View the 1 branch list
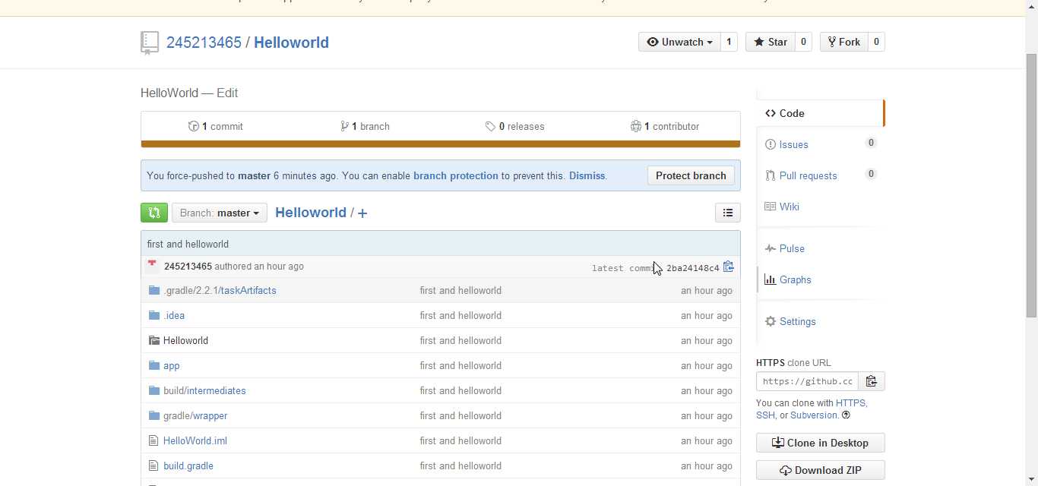 (x=366, y=126)
